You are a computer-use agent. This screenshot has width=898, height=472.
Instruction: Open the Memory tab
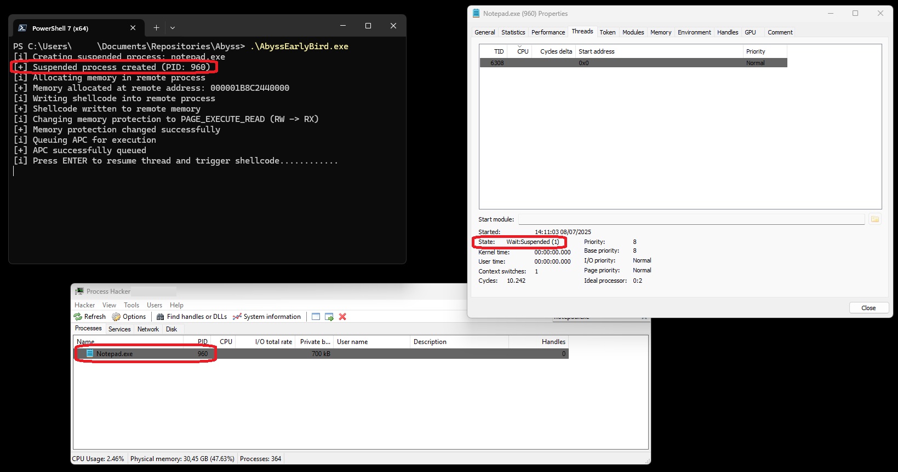coord(661,32)
